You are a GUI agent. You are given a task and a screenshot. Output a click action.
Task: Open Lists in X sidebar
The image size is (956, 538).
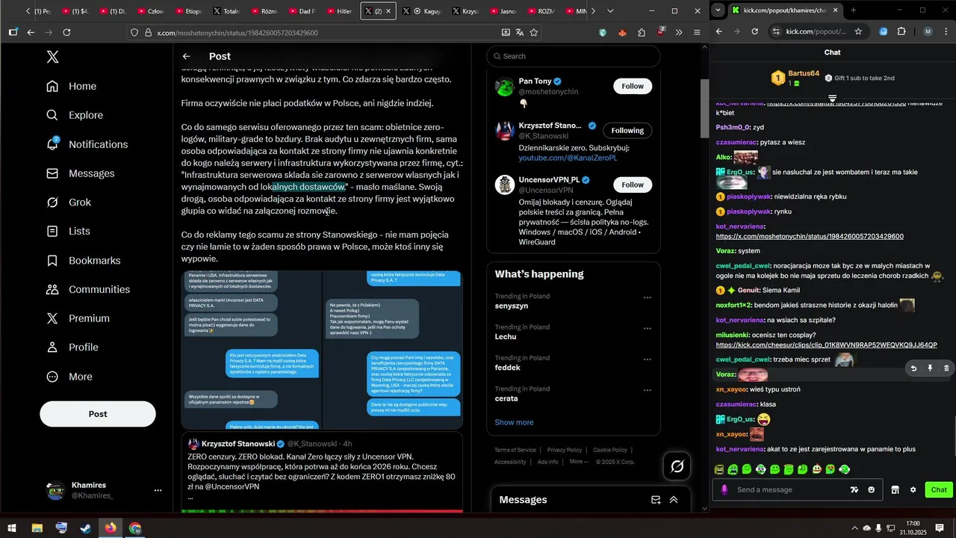tap(68, 232)
